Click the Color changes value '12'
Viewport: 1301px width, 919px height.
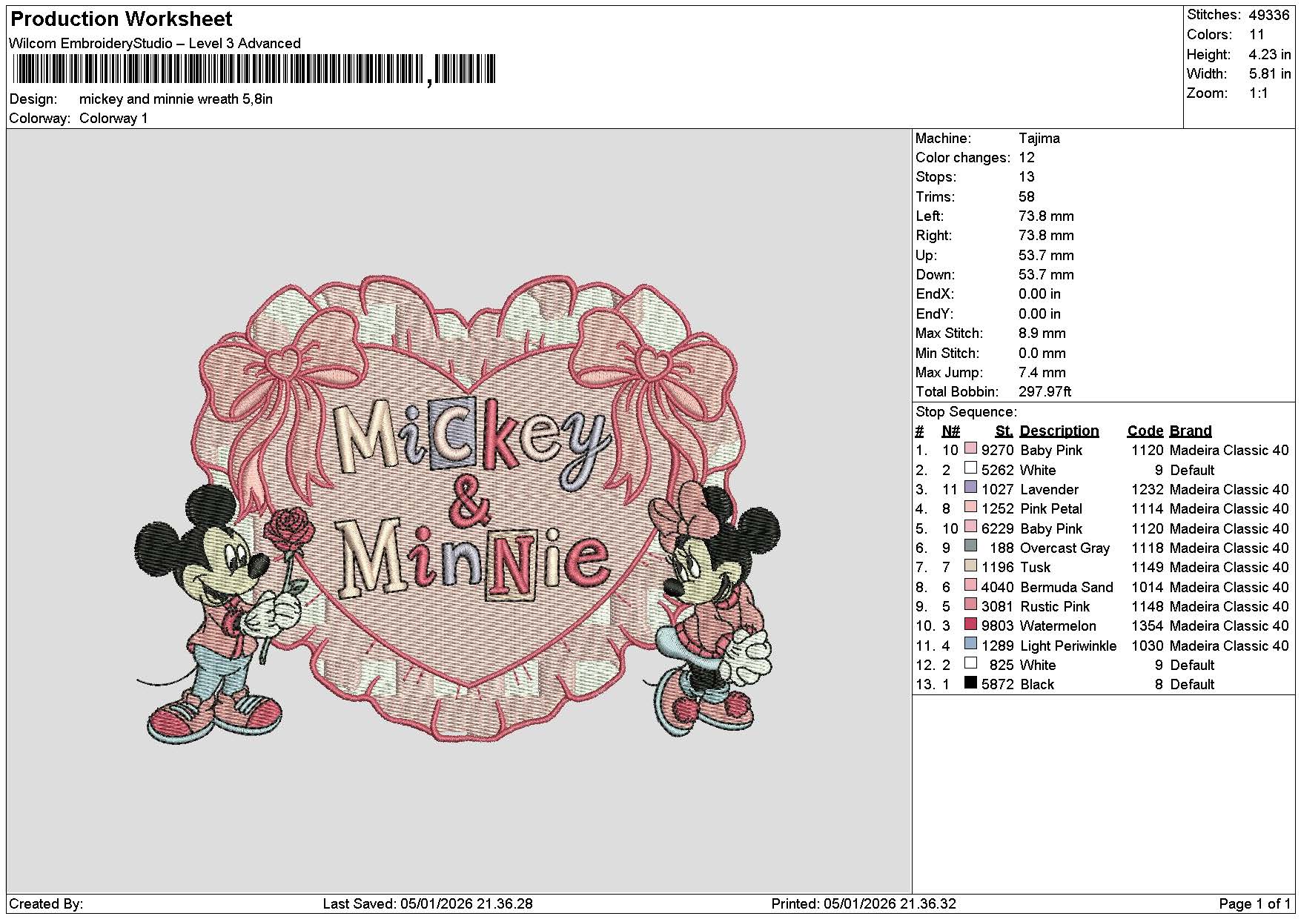coord(1027,157)
